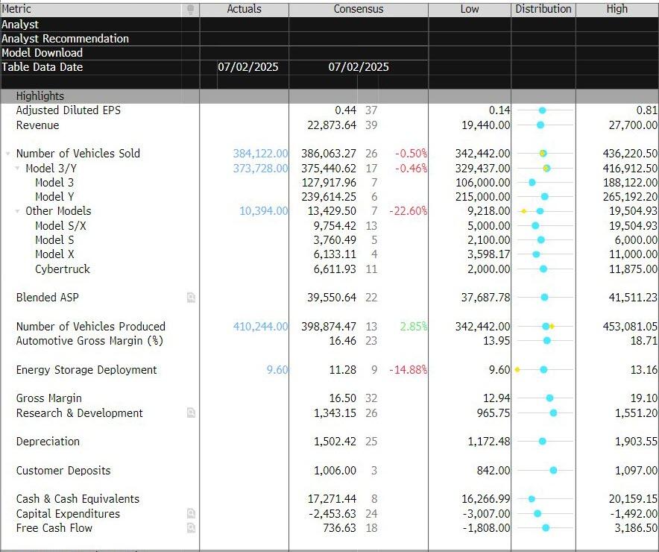Select the Low column header

point(470,9)
